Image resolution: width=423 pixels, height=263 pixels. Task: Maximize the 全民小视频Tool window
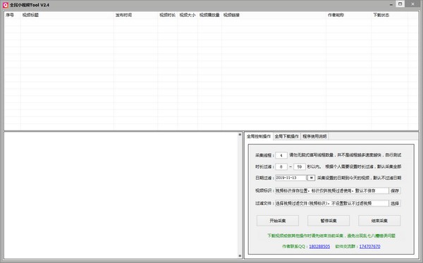pos(400,4)
